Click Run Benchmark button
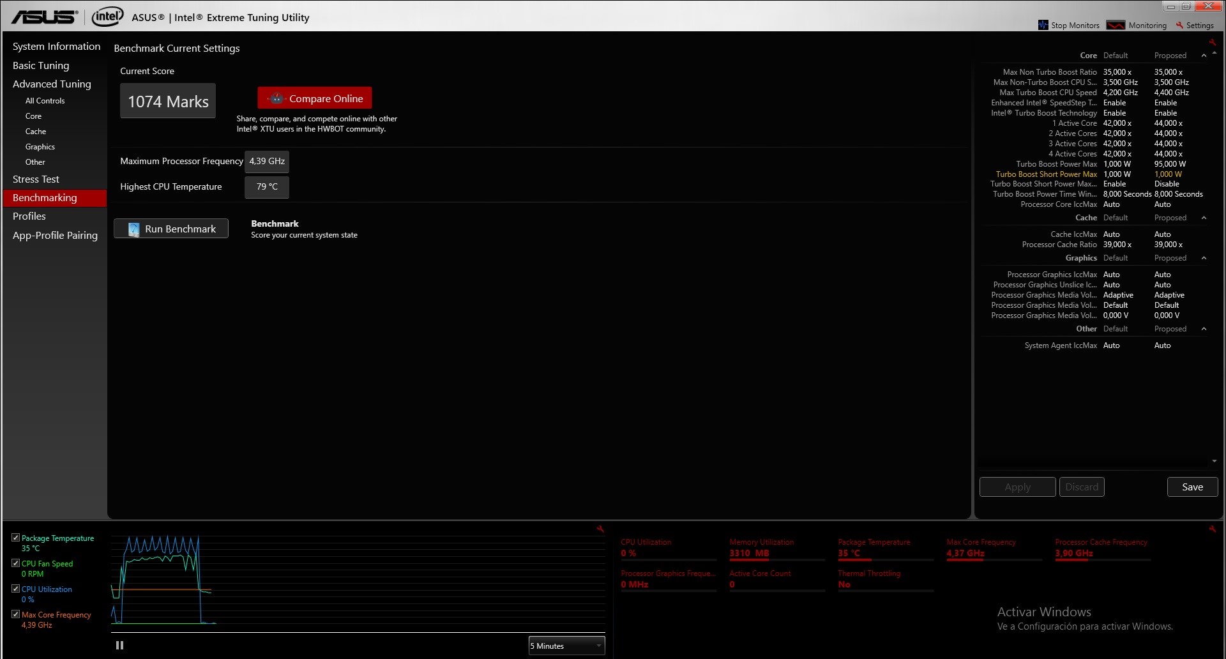This screenshot has height=659, width=1226. (x=171, y=229)
